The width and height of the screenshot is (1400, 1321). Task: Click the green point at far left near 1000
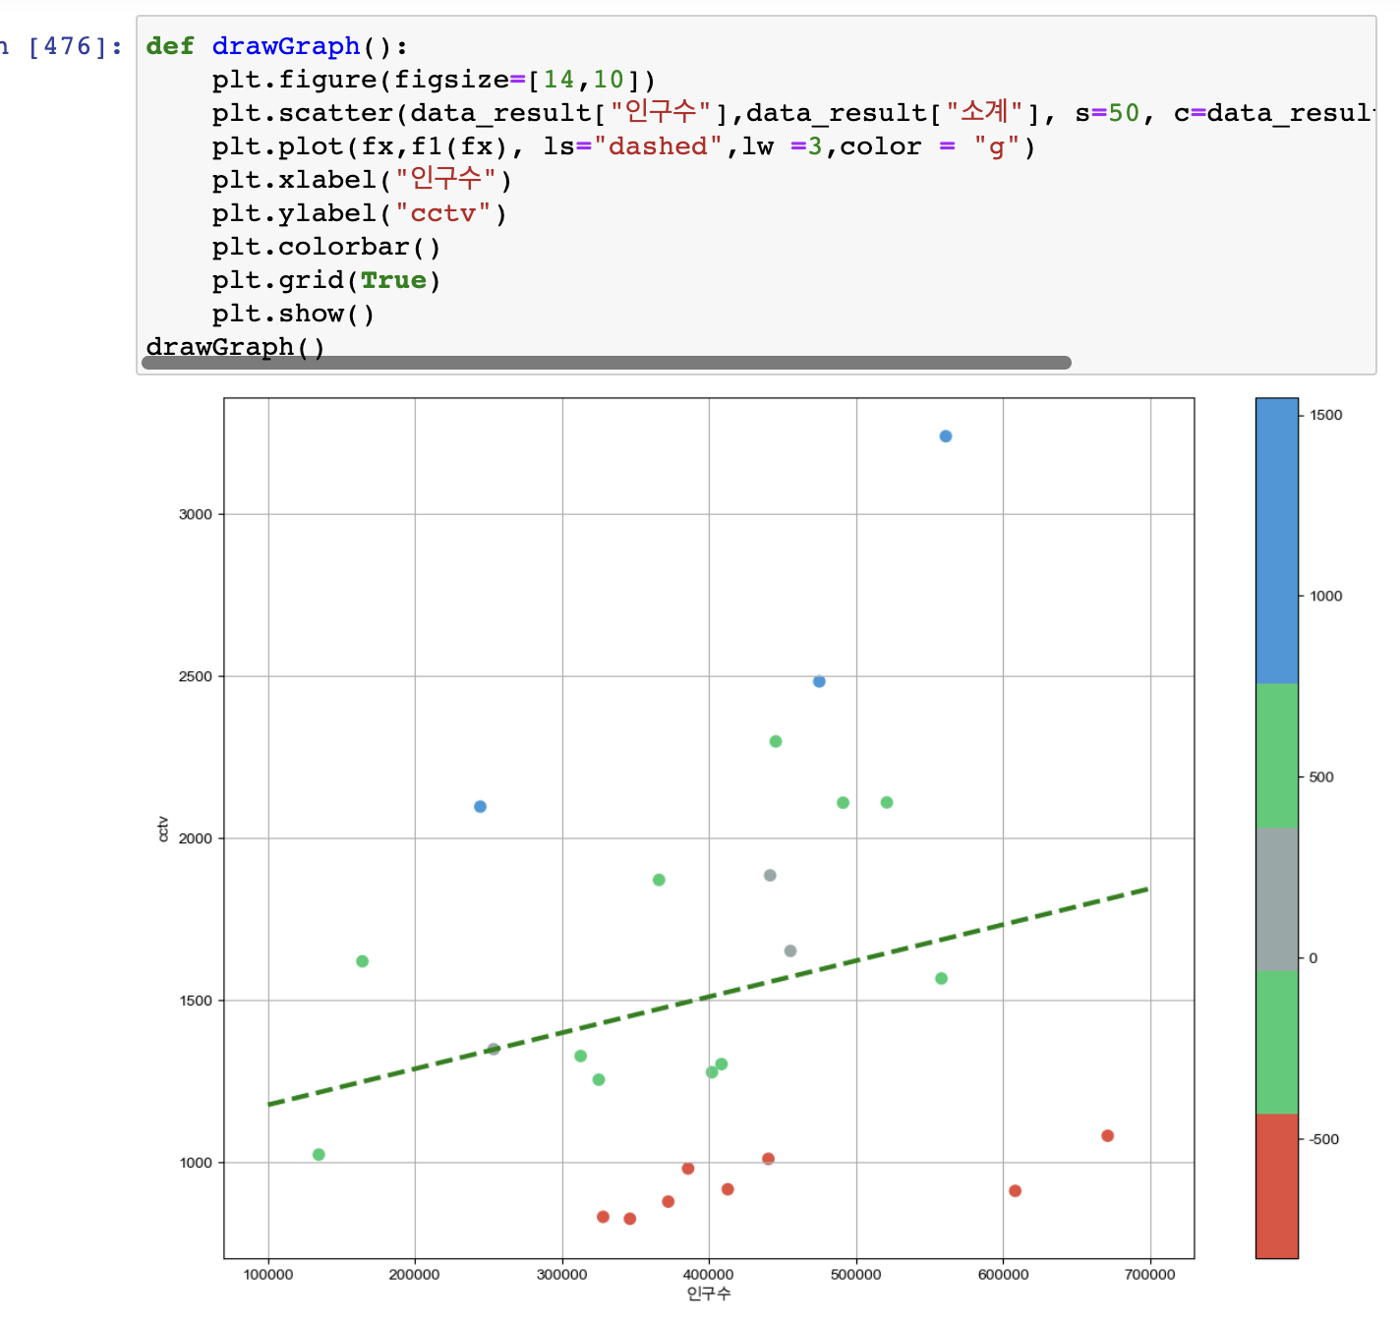point(319,1155)
